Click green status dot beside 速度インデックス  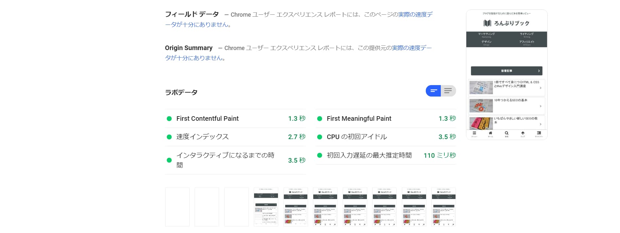click(x=169, y=137)
